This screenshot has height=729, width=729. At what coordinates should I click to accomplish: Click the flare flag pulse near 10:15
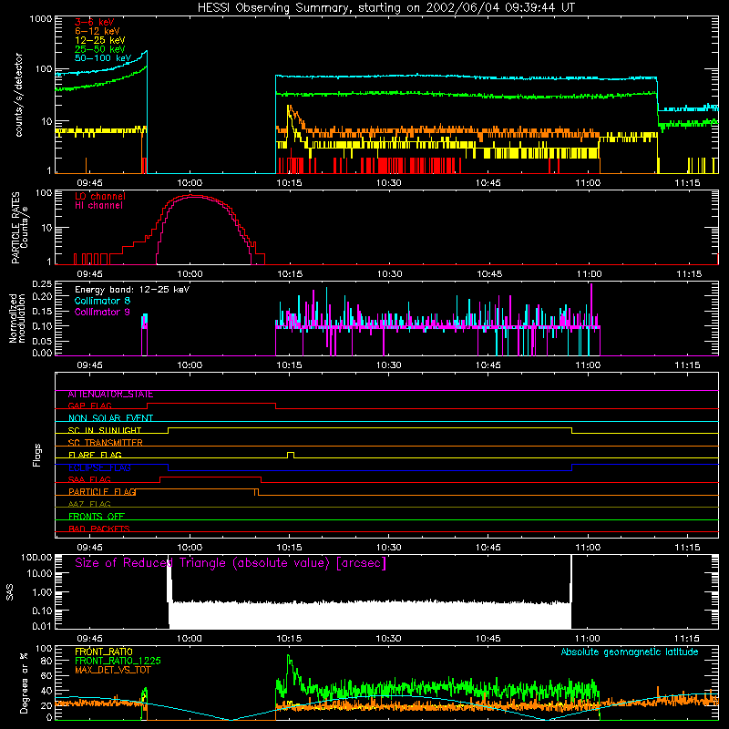291,455
